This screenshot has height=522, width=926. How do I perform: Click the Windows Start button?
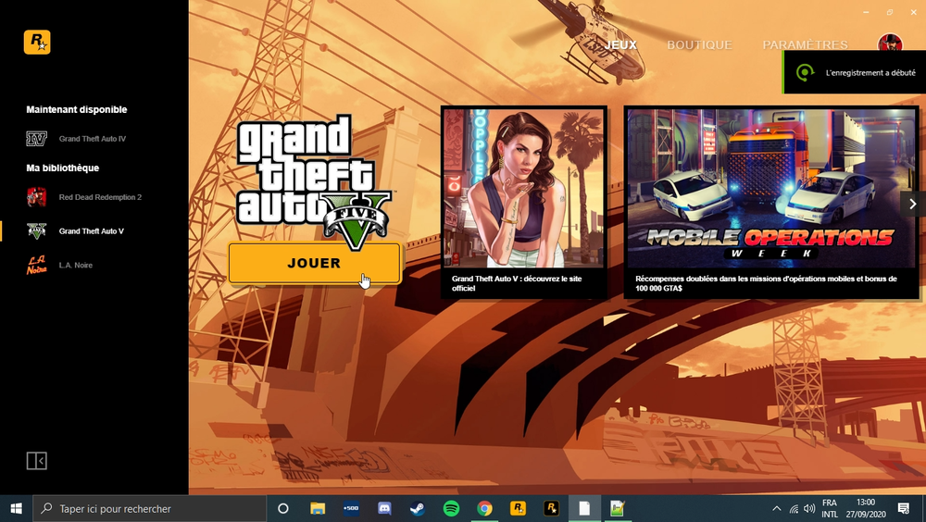click(x=16, y=508)
